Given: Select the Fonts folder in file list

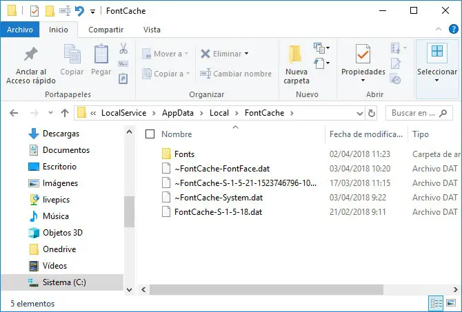Looking at the screenshot, I should 184,154.
